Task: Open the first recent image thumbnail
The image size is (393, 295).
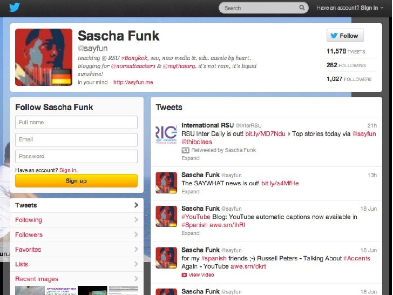Action: tap(30, 291)
